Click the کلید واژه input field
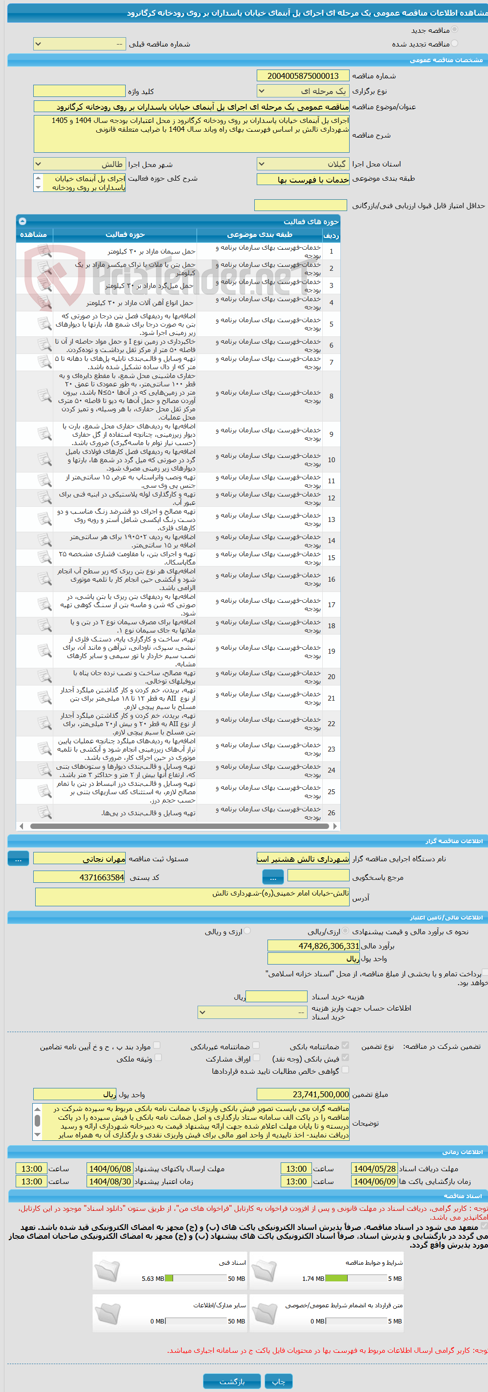This screenshot has height=1392, width=488. pos(79,92)
